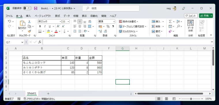Click the Copy icon
Image resolution: width=219 pixels, height=105 pixels.
(29, 26)
